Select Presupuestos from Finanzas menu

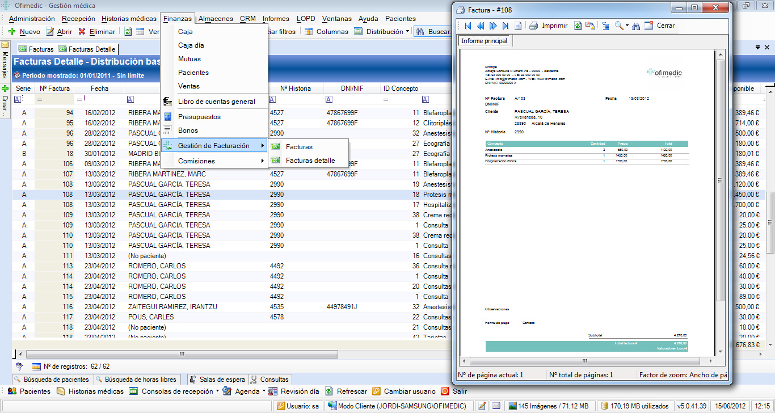[214, 117]
